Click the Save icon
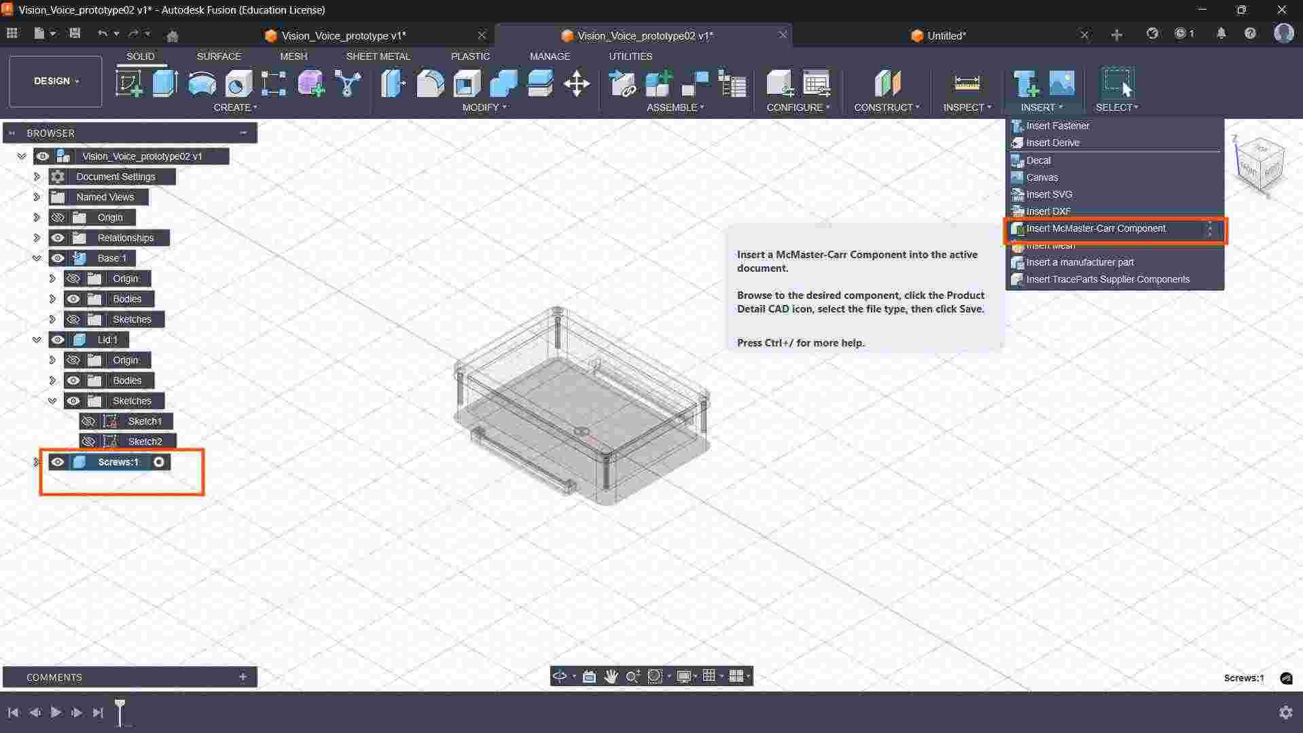 click(75, 33)
